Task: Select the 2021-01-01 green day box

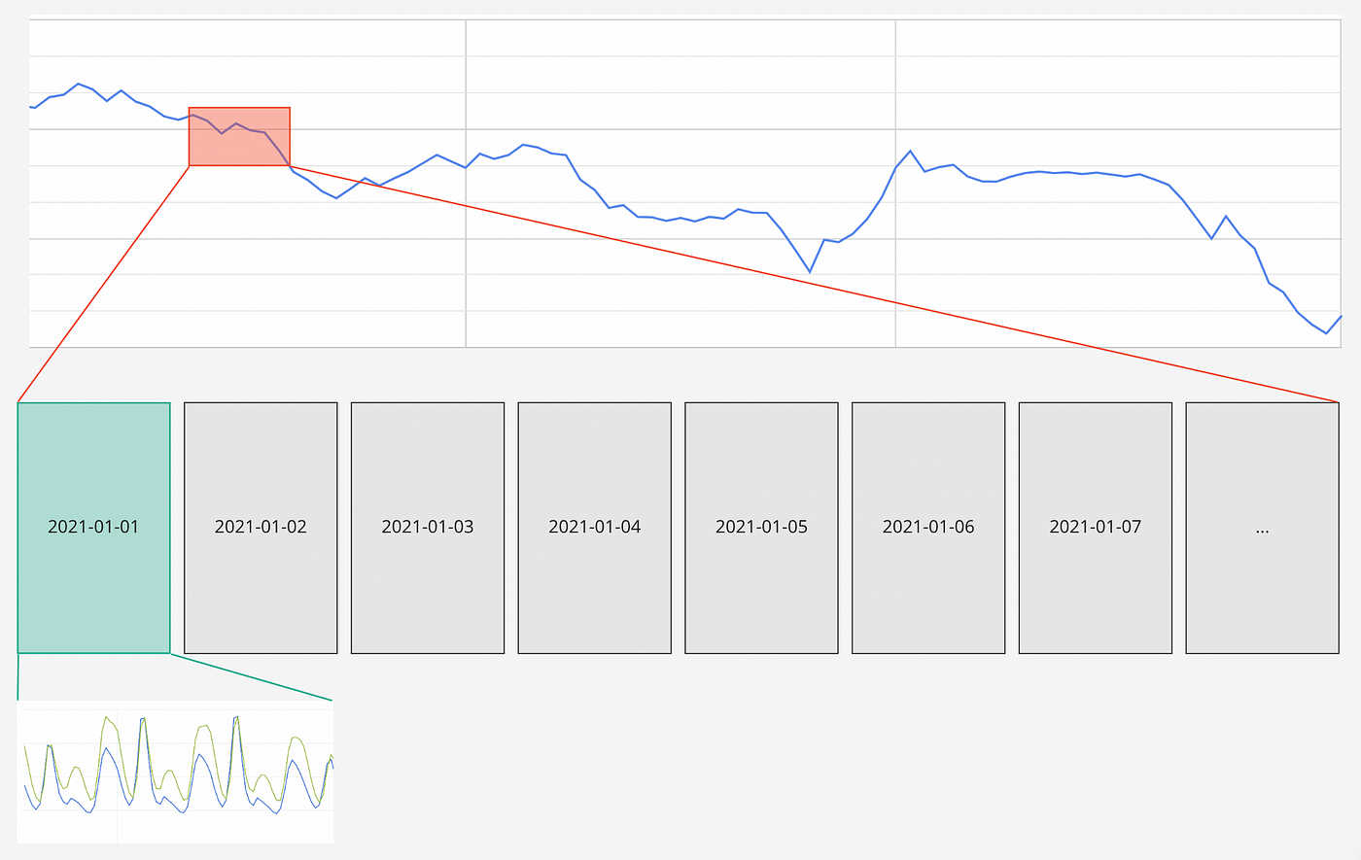Action: coord(93,528)
